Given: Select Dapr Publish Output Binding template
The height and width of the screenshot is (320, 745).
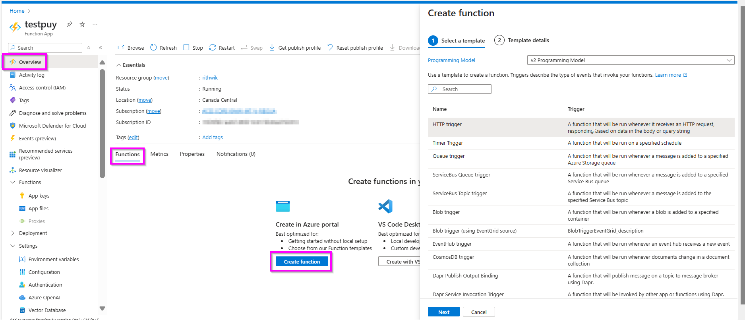Looking at the screenshot, I should (581, 279).
